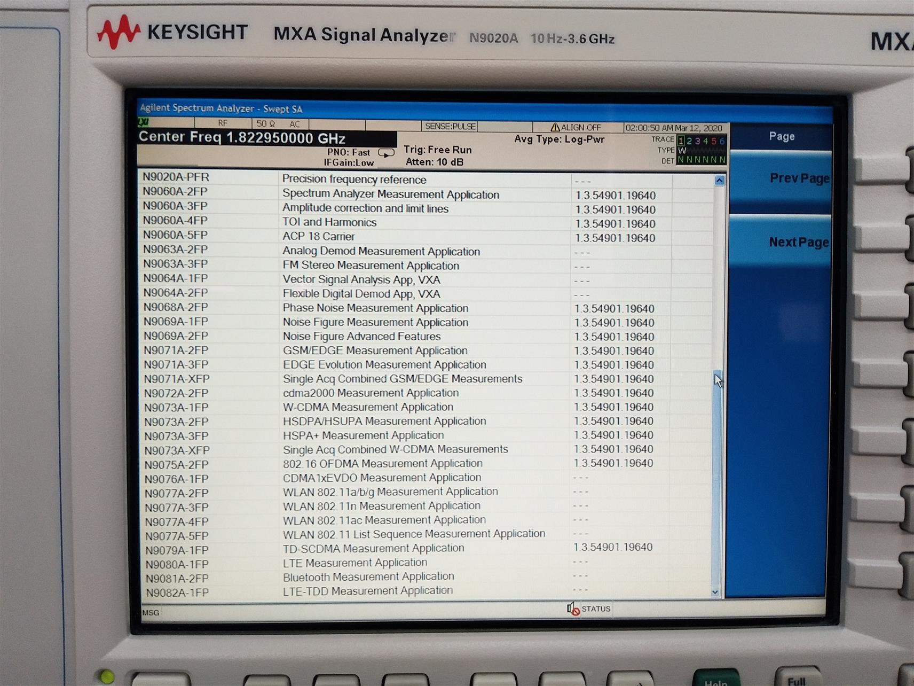Screen dimensions: 914x686
Task: Click the MSG label in status bar
Action: coord(151,613)
